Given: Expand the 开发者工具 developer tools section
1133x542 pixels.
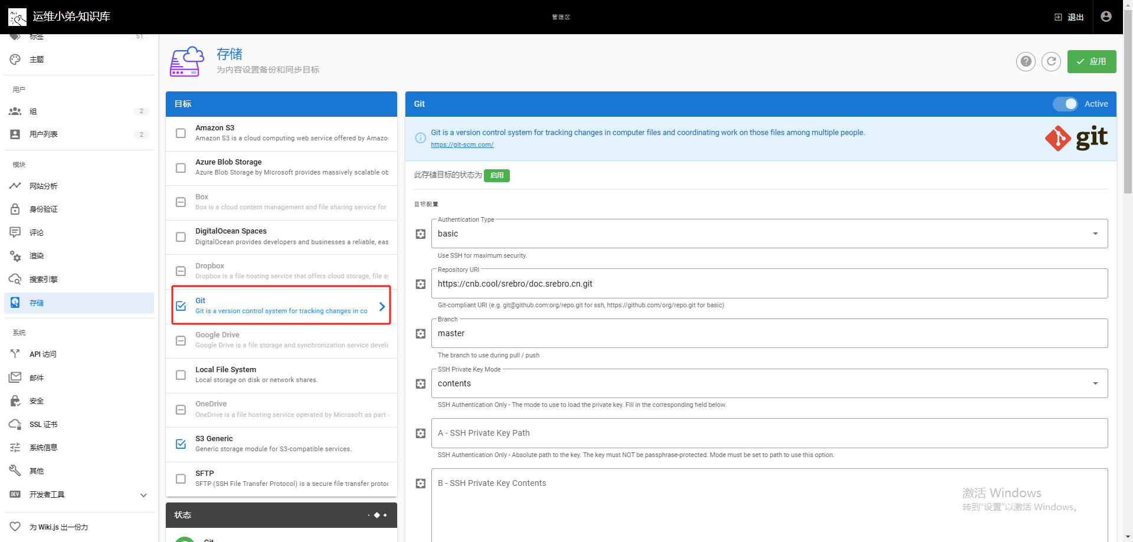Looking at the screenshot, I should [x=79, y=495].
